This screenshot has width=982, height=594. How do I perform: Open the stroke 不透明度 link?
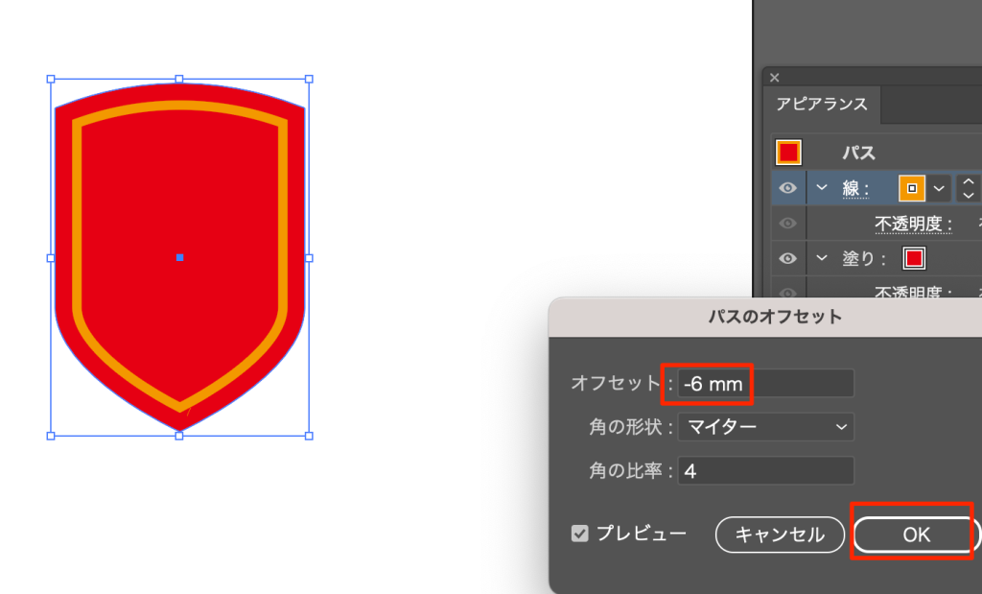pyautogui.click(x=913, y=225)
